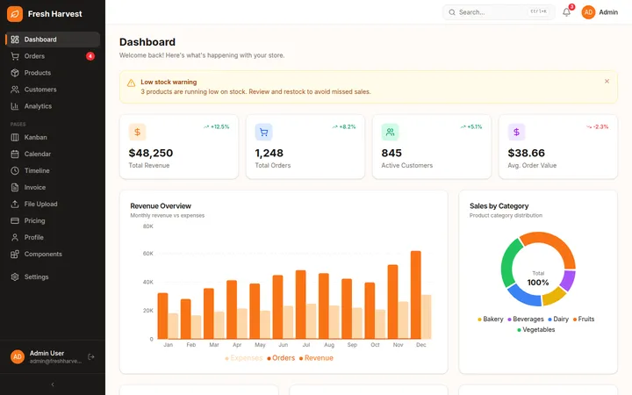Click the search magnifier icon
This screenshot has height=395, width=632.
point(452,12)
